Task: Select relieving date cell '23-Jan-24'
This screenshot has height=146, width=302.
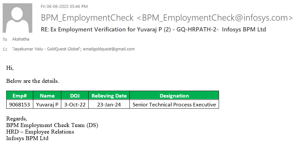Action: pyautogui.click(x=109, y=104)
